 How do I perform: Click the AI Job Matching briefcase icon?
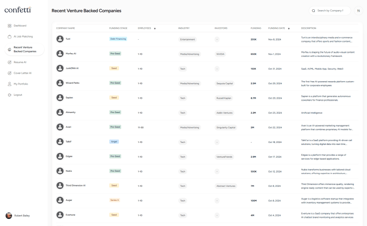tap(9, 37)
